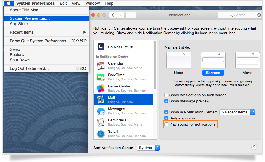Image resolution: width=265 pixels, height=162 pixels.
Task: Choose Log Out TesterField…
Action: (x=47, y=68)
